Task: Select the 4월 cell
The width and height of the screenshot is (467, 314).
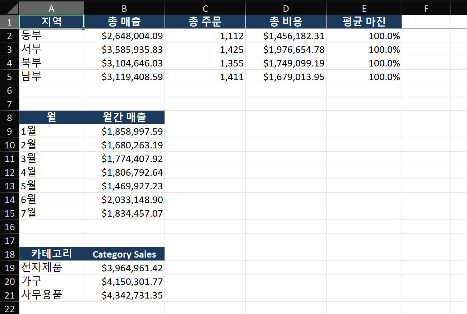Action: 51,172
